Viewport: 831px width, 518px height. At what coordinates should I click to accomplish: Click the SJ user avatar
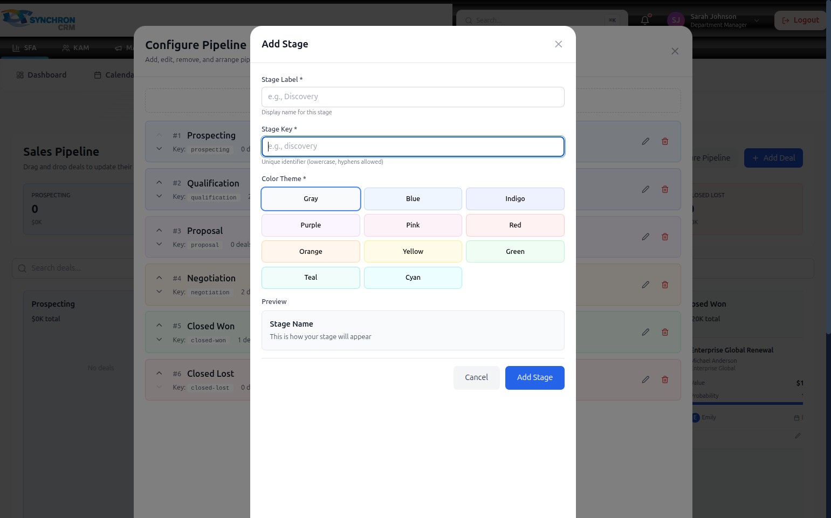(676, 20)
